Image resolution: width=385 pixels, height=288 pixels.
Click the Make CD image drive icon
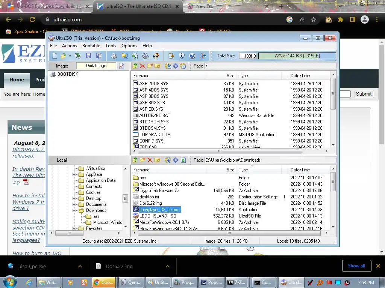[114, 56]
